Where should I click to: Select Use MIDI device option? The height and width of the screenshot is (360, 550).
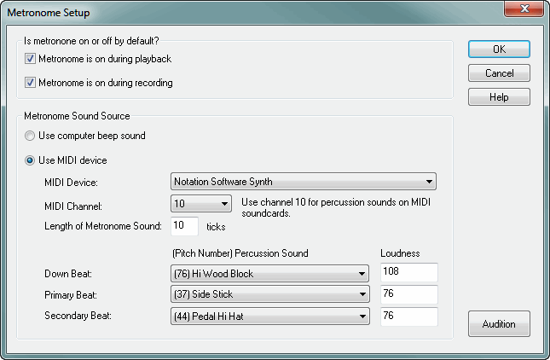(x=31, y=160)
